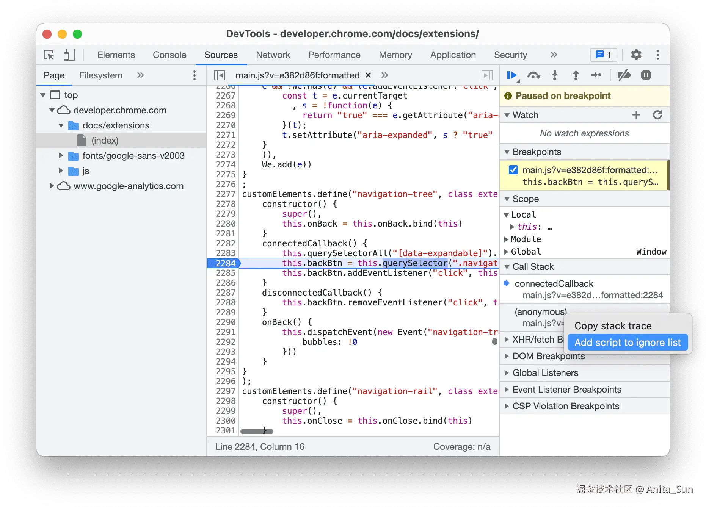The width and height of the screenshot is (706, 507).
Task: Step into next function call
Action: pyautogui.click(x=555, y=75)
